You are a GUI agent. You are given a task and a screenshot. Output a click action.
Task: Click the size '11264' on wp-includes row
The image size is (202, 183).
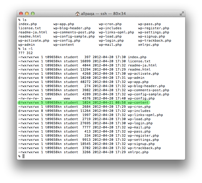coord(85,111)
